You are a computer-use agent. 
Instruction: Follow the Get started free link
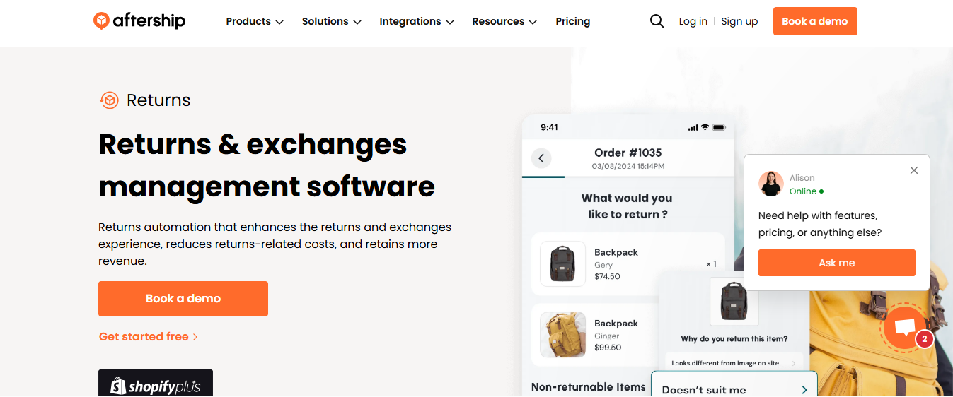tap(149, 337)
